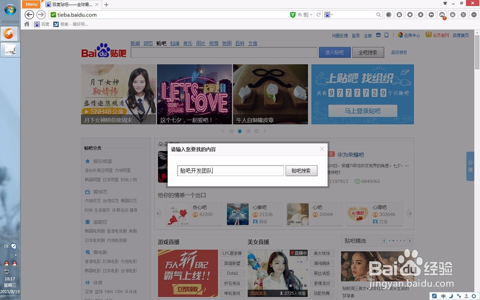Click the browser back arrow button
This screenshot has width=480, height=300.
click(x=29, y=15)
